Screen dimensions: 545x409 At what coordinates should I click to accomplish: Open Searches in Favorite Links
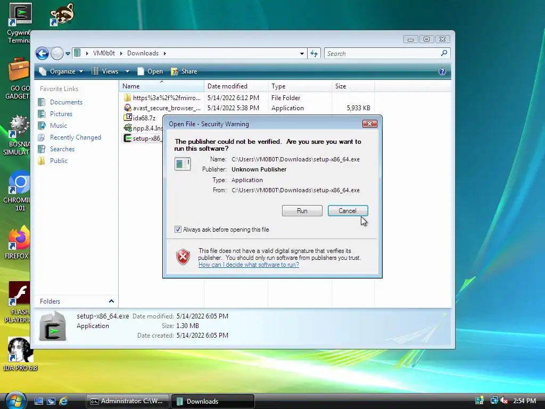56,149
